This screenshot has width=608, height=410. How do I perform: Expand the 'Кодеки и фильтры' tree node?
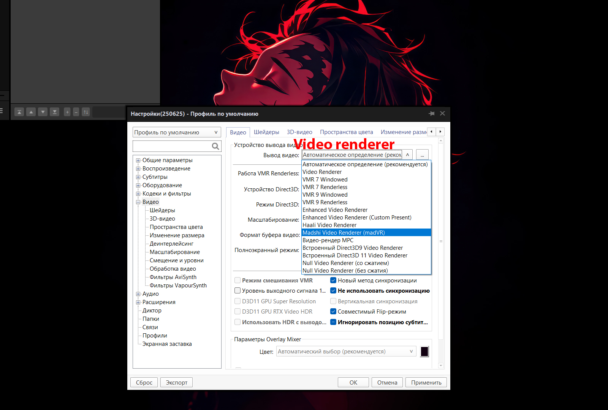(138, 194)
